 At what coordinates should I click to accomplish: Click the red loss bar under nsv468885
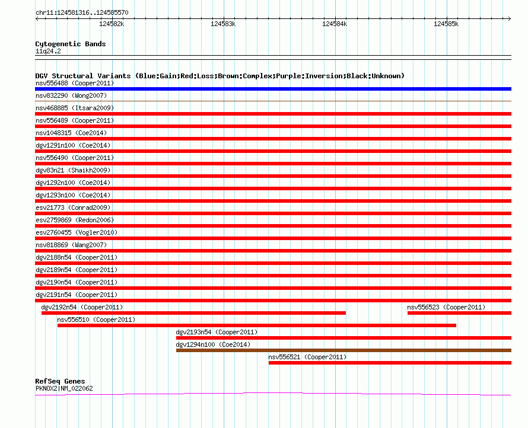click(273, 114)
